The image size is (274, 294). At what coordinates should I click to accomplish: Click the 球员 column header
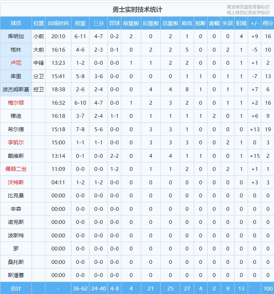(x=16, y=23)
